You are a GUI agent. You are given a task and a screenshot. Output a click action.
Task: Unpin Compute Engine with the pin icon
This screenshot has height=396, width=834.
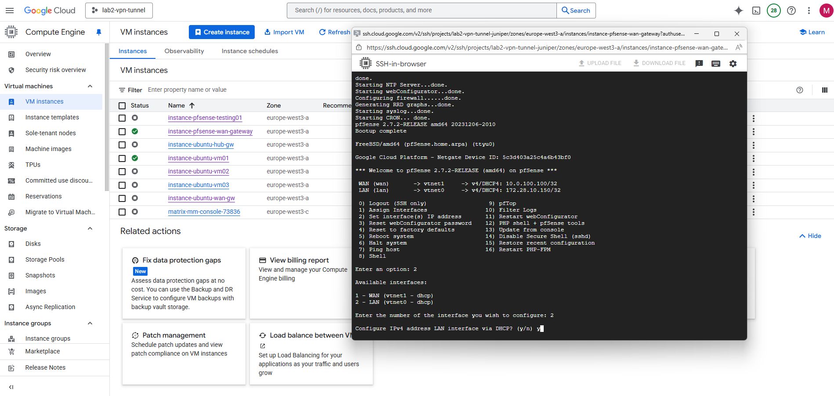(99, 32)
